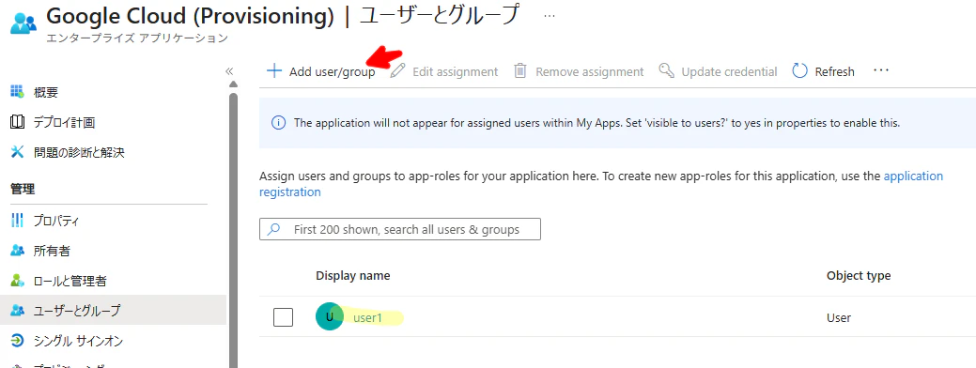Screen dimensions: 976x368
Task: Click the Update credential label
Action: click(729, 71)
